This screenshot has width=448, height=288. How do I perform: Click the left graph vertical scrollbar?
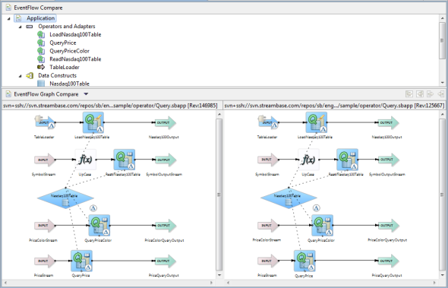(x=219, y=195)
